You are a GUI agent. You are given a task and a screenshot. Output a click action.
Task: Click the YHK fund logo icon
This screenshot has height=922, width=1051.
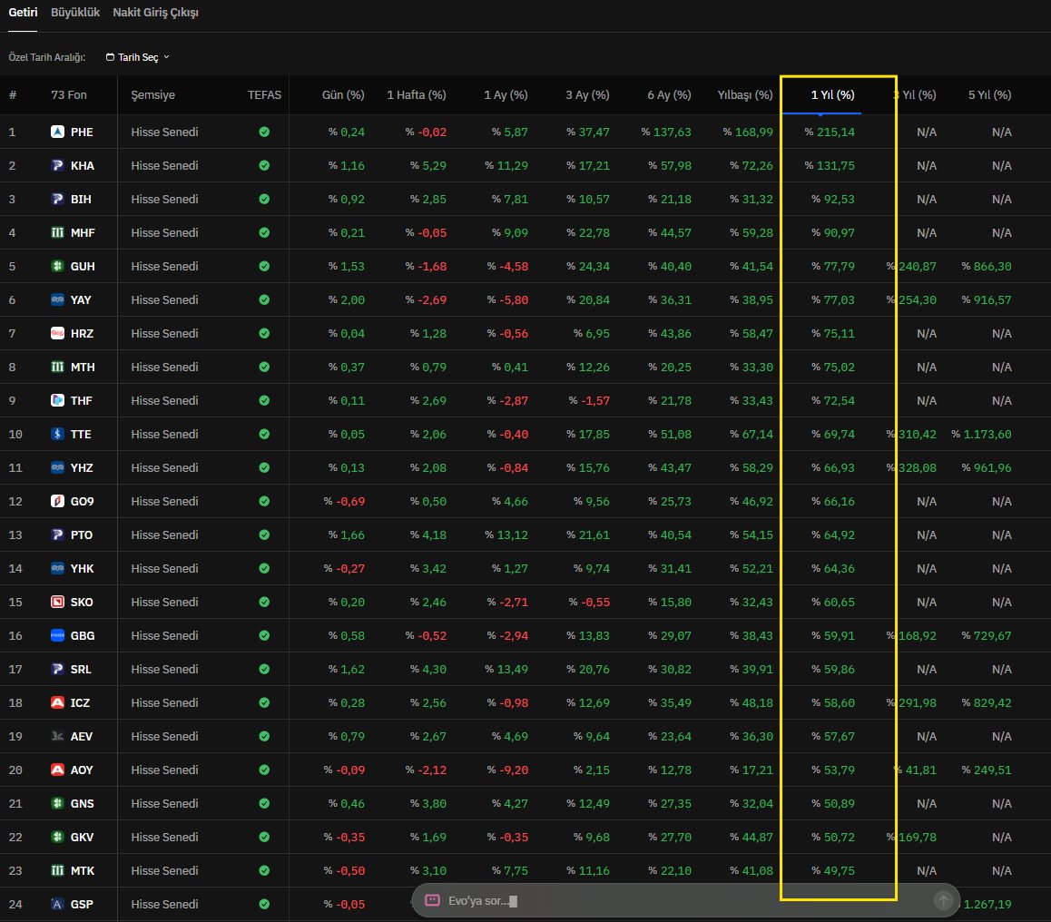(58, 567)
